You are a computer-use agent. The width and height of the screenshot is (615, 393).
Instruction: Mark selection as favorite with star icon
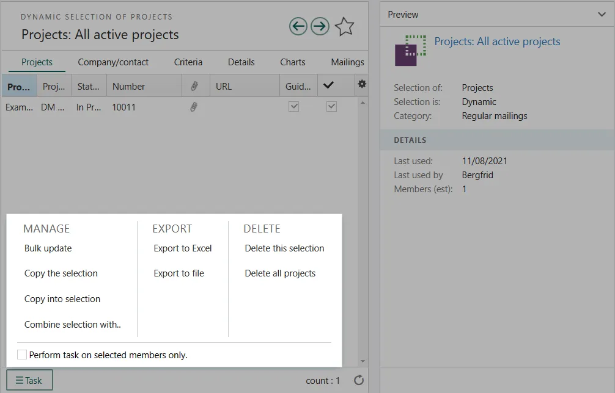pyautogui.click(x=345, y=26)
